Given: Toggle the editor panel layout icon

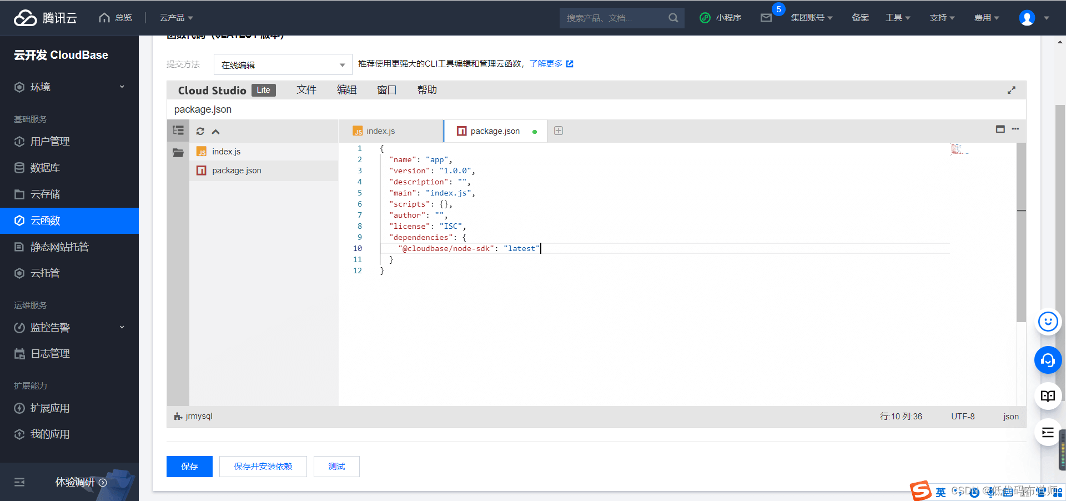Looking at the screenshot, I should click(x=1000, y=129).
